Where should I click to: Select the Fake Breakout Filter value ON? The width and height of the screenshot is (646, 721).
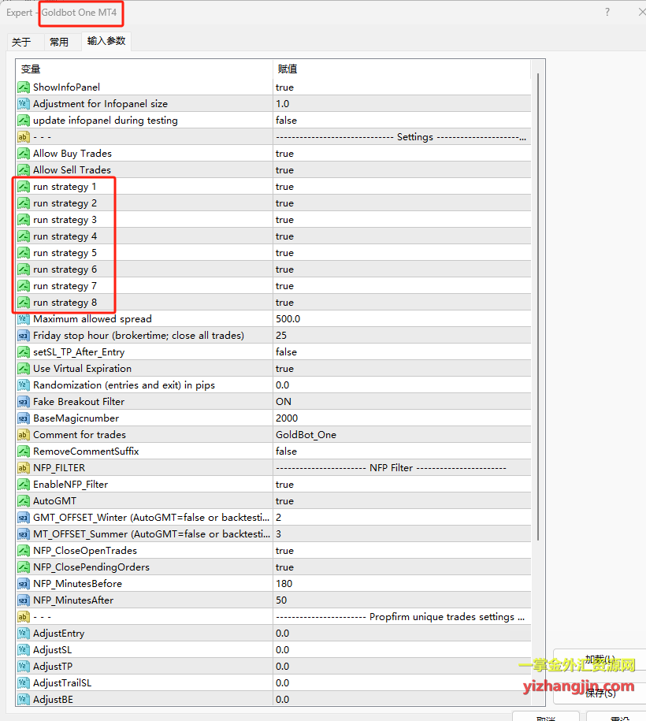point(284,401)
